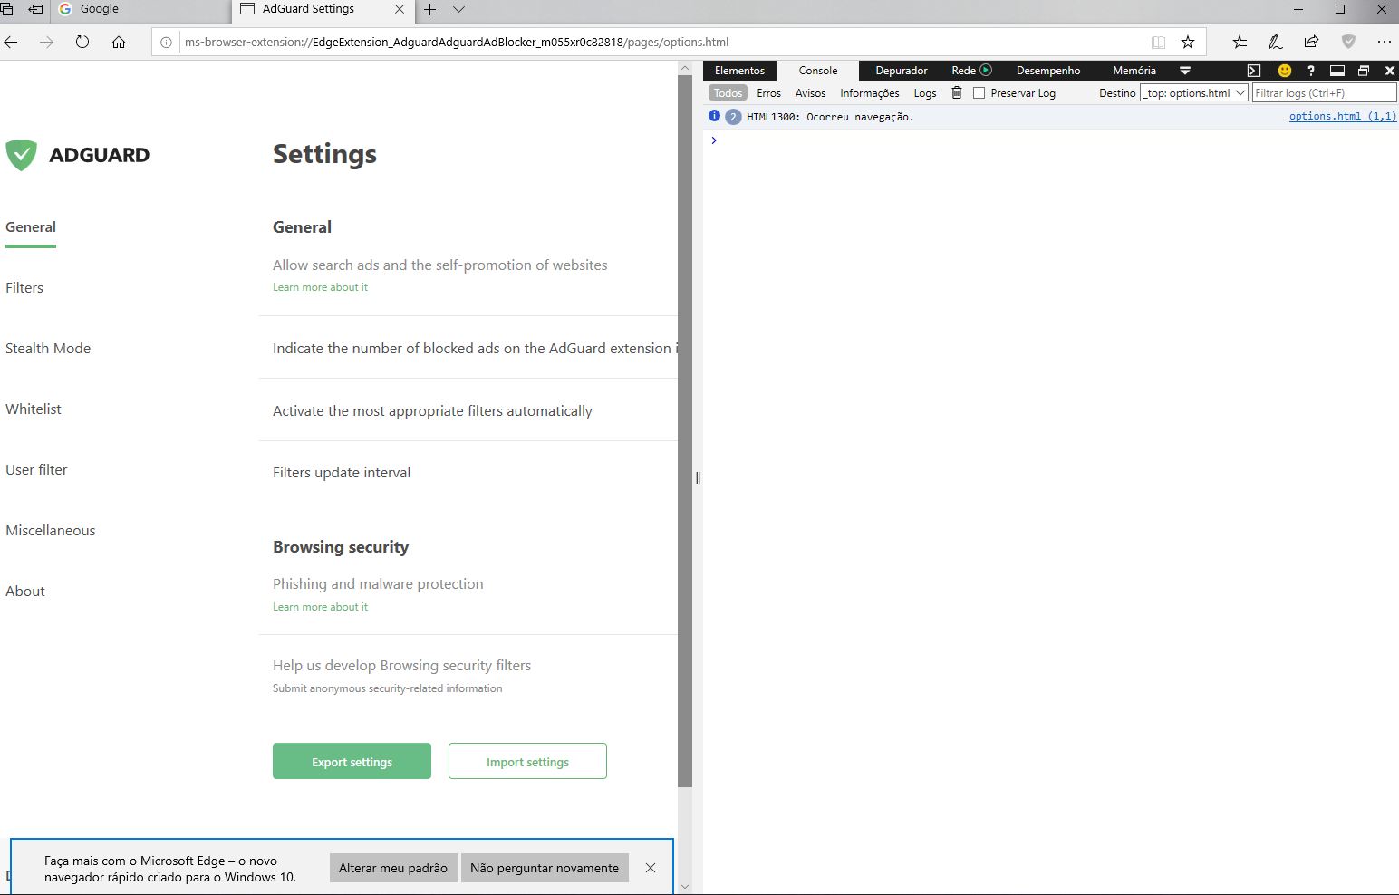The height and width of the screenshot is (895, 1399).
Task: Show site information icon in address bar
Action: [x=166, y=42]
